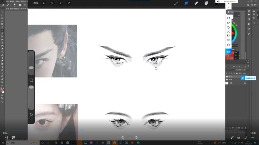Select the Photoshop Lasso tool
This screenshot has height=145, width=259.
click(2, 18)
